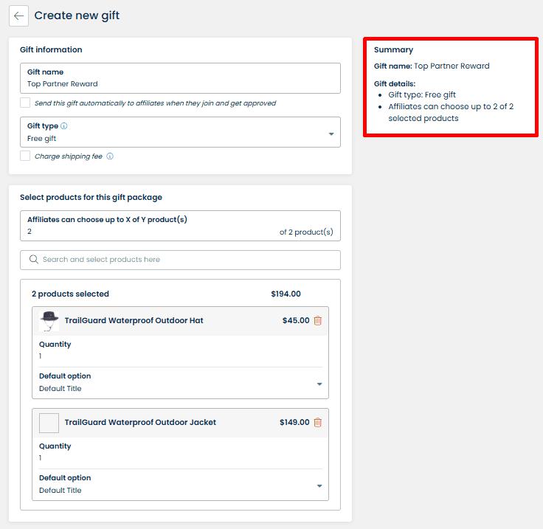This screenshot has height=529, width=543.
Task: Enable automatic gift sending to affiliates
Action: pyautogui.click(x=26, y=103)
